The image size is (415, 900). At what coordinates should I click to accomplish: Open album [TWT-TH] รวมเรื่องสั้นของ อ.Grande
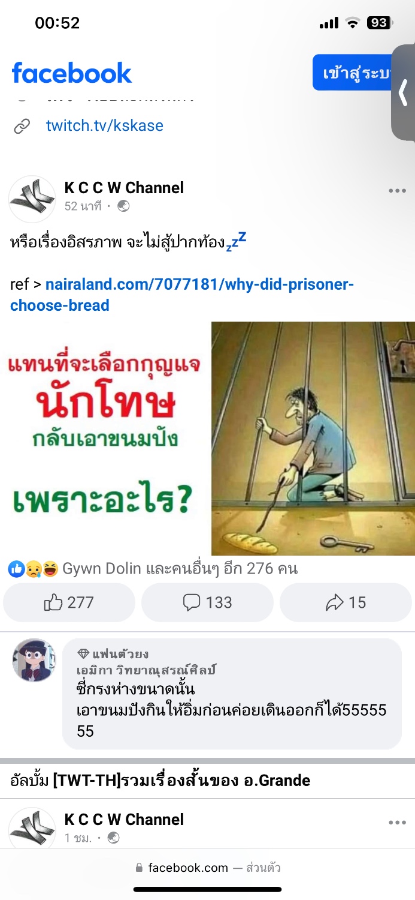point(160,781)
